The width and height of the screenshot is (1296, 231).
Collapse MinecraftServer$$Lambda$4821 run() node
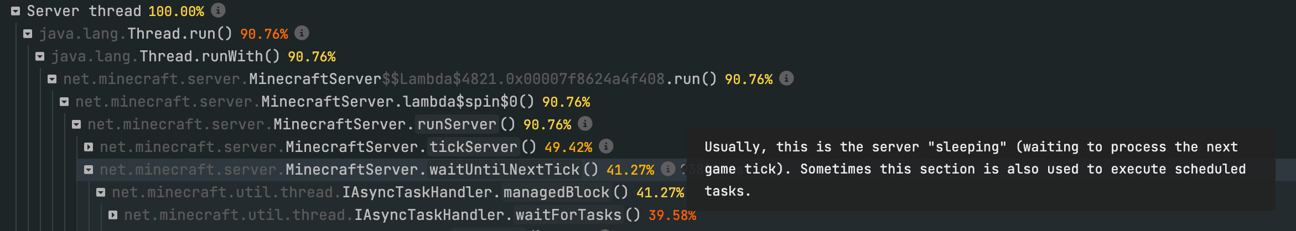coord(52,79)
